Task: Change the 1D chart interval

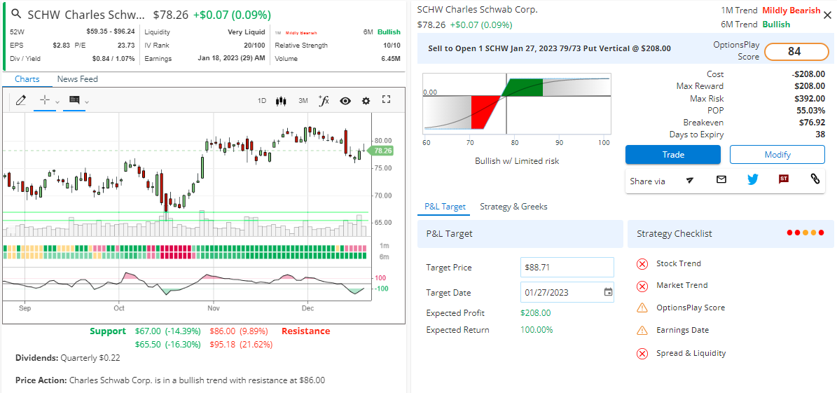Action: click(261, 100)
